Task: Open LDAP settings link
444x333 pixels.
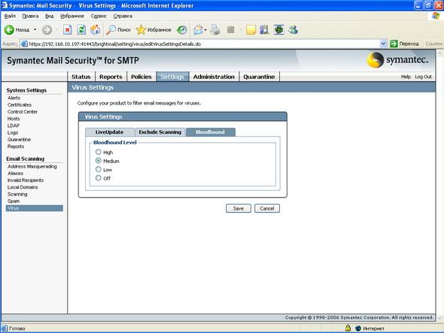Action: (14, 126)
